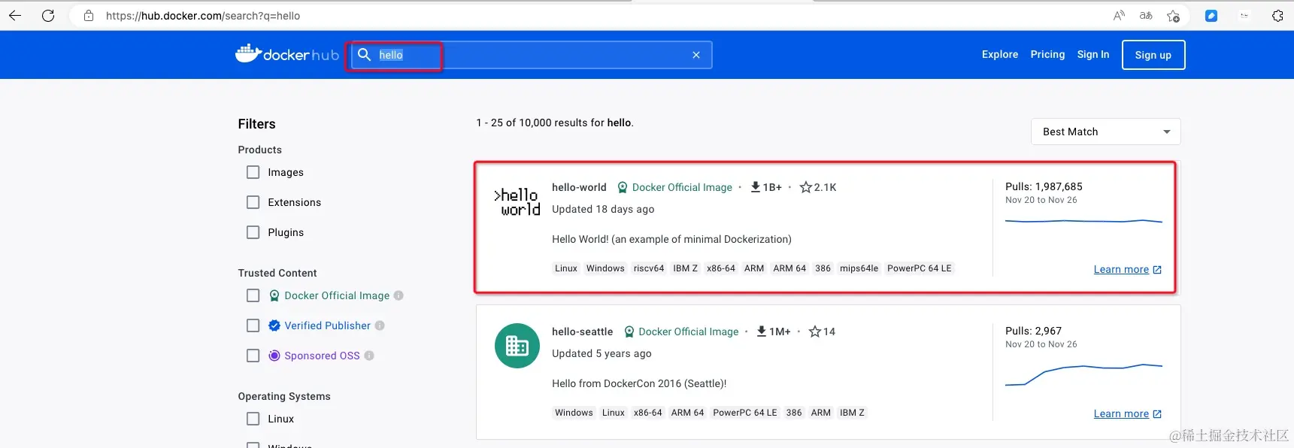Click hello-world Docker Official Image badge icon
This screenshot has width=1294, height=448.
point(623,187)
